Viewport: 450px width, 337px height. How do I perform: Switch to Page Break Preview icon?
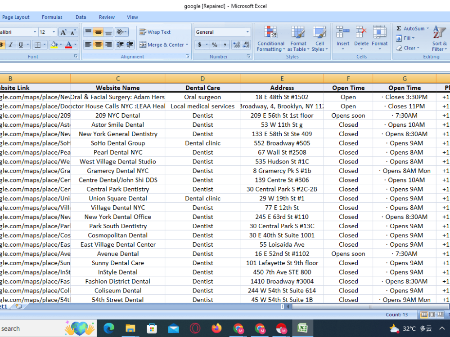441,315
